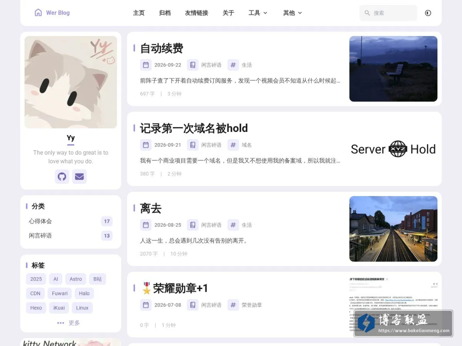The height and width of the screenshot is (346, 462).
Task: Open the 荣誉勋章 tag link
Action: tap(252, 305)
